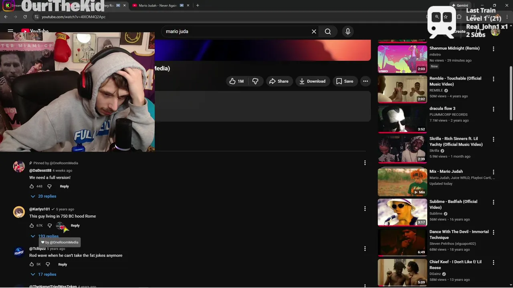
Task: Open site information icon in address bar
Action: [36, 17]
